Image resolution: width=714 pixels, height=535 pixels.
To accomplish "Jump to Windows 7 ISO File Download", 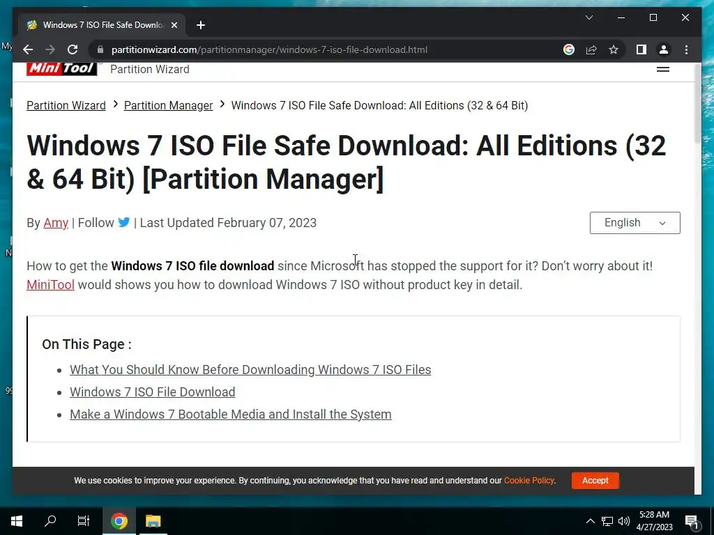I will 153,391.
